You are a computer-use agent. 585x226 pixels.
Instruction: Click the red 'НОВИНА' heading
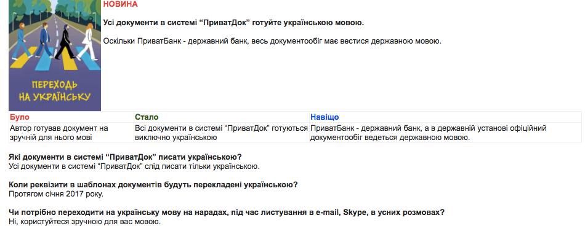[121, 4]
